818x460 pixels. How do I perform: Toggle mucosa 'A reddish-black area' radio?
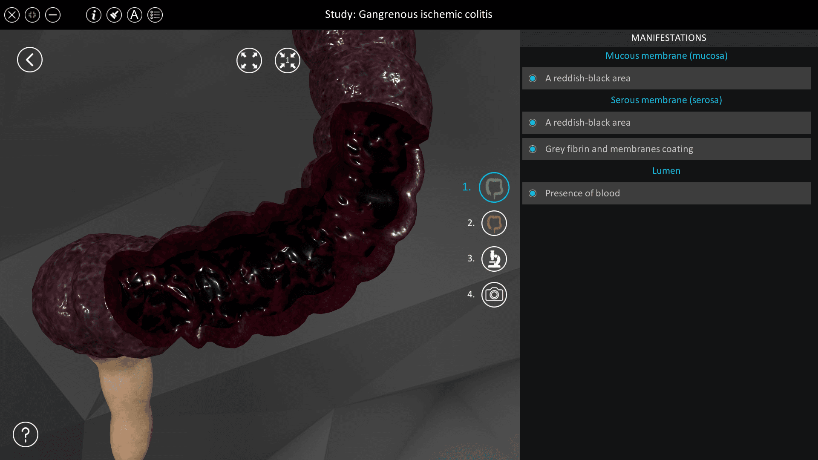click(533, 78)
